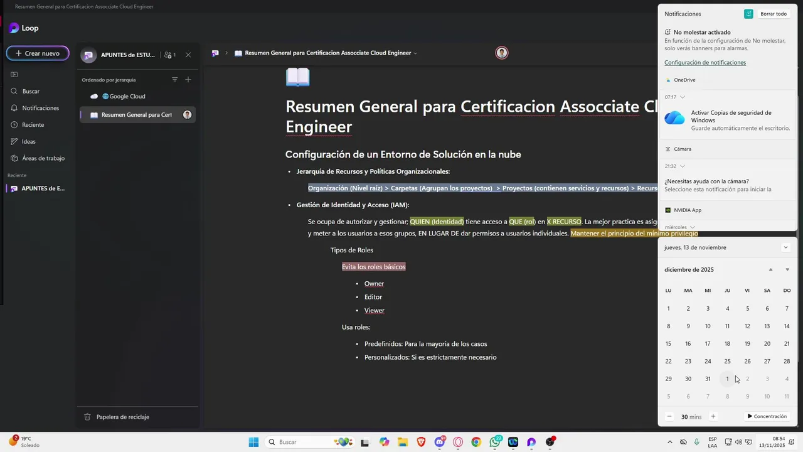Viewport: 803px width, 452px height.
Task: Open Papelera de reciclaje
Action: (117, 417)
